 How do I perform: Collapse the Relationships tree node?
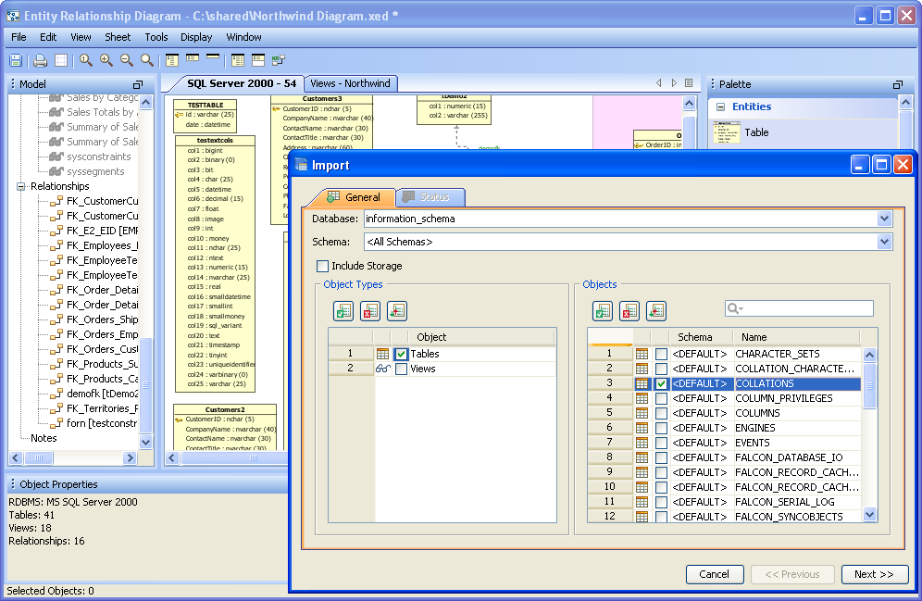(20, 186)
